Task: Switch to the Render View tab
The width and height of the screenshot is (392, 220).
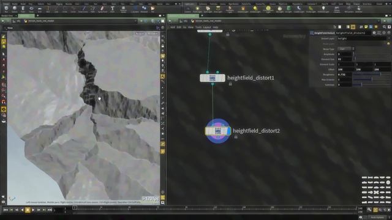Action: [x=7, y=16]
